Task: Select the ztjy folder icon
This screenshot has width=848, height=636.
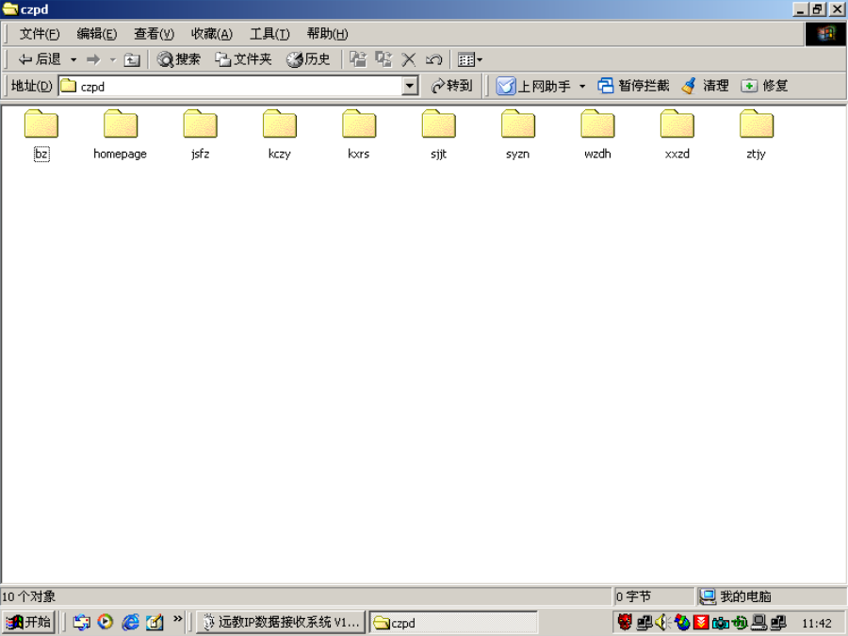Action: [x=757, y=125]
